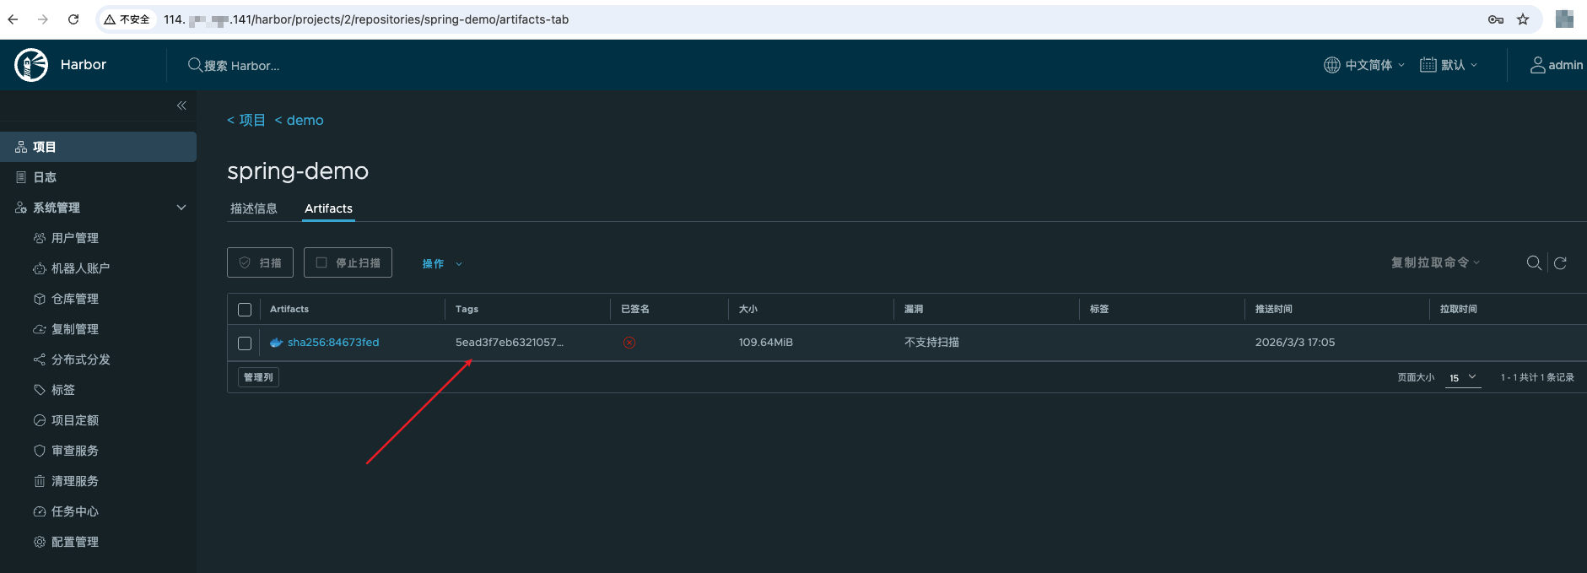Viewport: 1587px width, 573px height.
Task: Click the Artifacts column header
Action: click(x=289, y=309)
